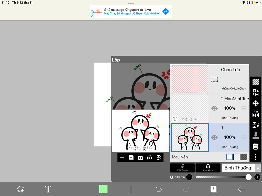The width and height of the screenshot is (262, 196).
Task: Increase opacity with plus button
Action: point(257,177)
